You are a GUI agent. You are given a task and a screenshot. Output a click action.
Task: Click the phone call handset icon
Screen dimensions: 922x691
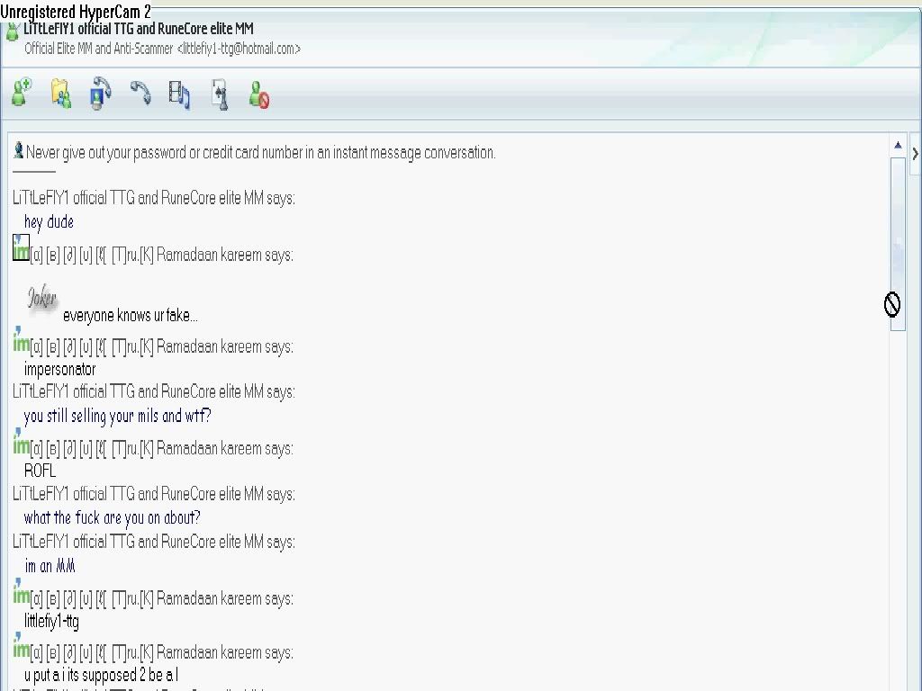pyautogui.click(x=140, y=93)
